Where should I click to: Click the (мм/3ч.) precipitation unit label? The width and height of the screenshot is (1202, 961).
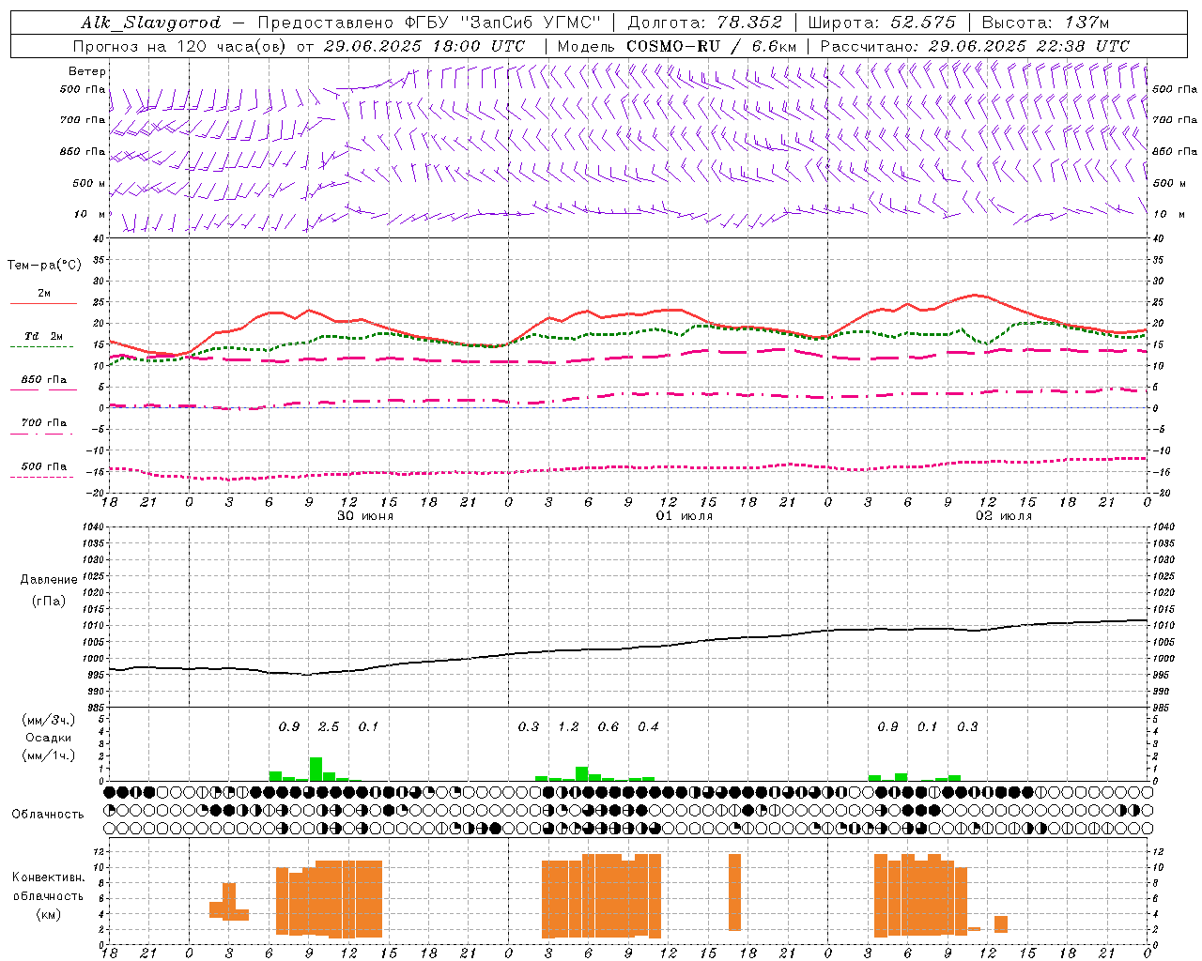[x=49, y=720]
